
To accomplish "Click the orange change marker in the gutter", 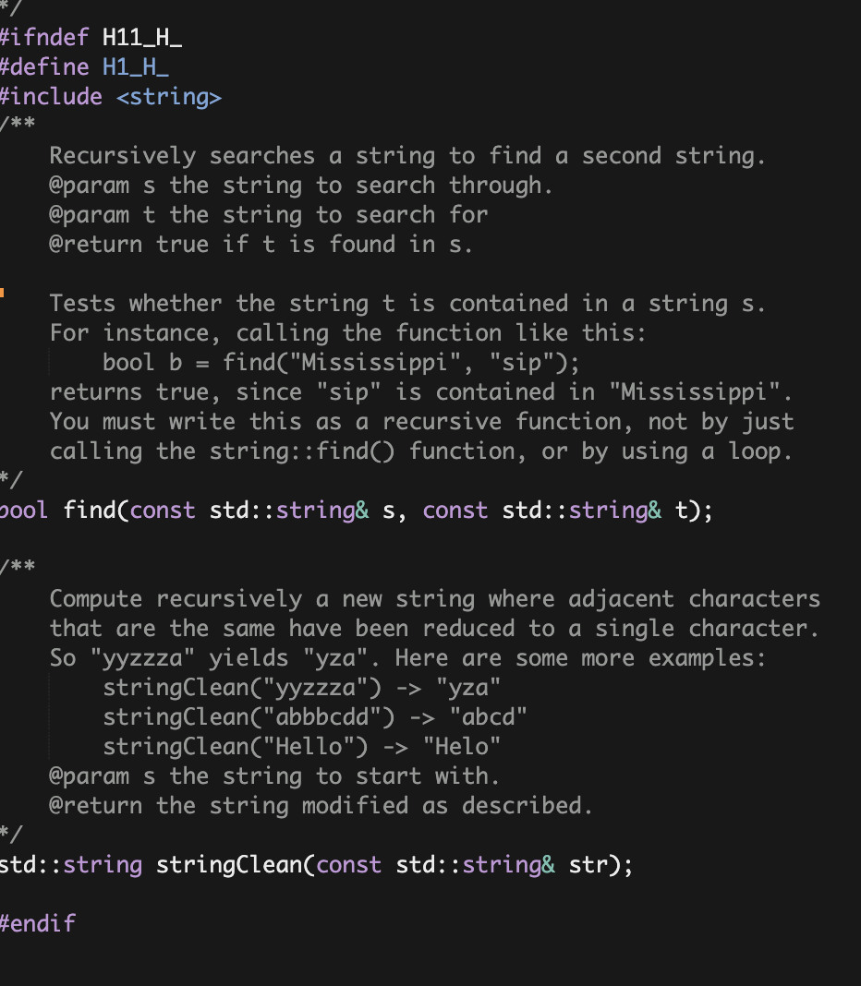I will click(x=4, y=293).
